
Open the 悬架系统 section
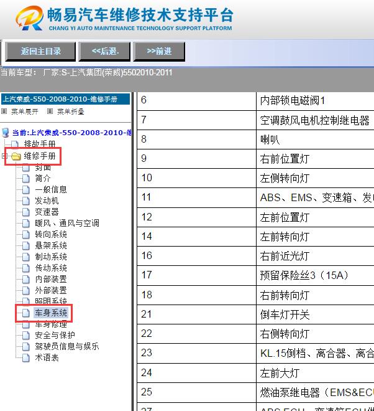point(51,245)
